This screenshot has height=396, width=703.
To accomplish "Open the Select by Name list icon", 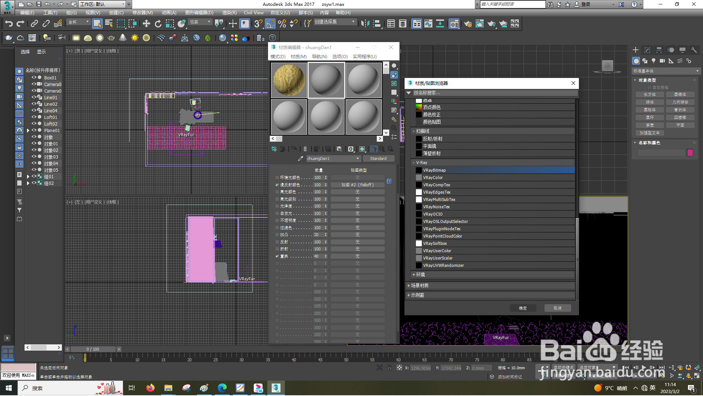I will click(x=109, y=24).
